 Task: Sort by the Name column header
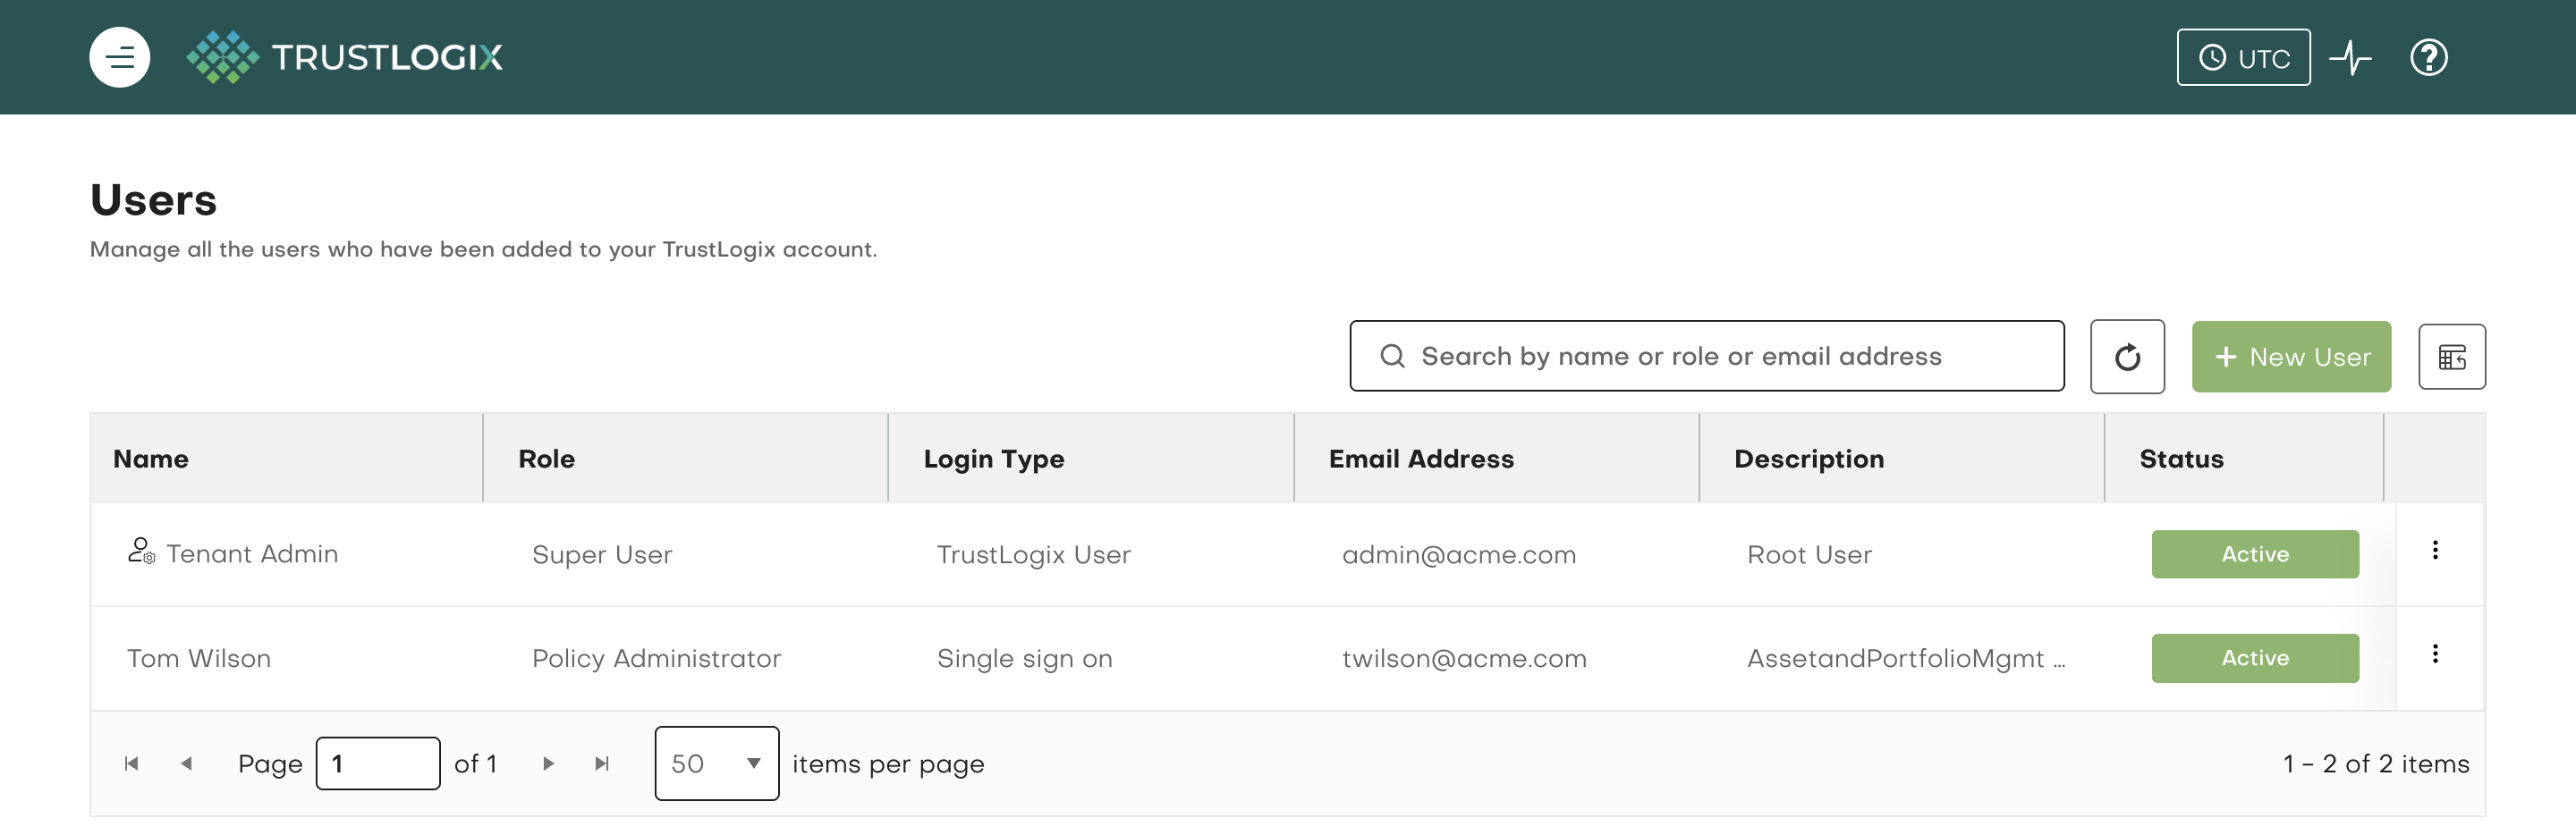tap(151, 459)
